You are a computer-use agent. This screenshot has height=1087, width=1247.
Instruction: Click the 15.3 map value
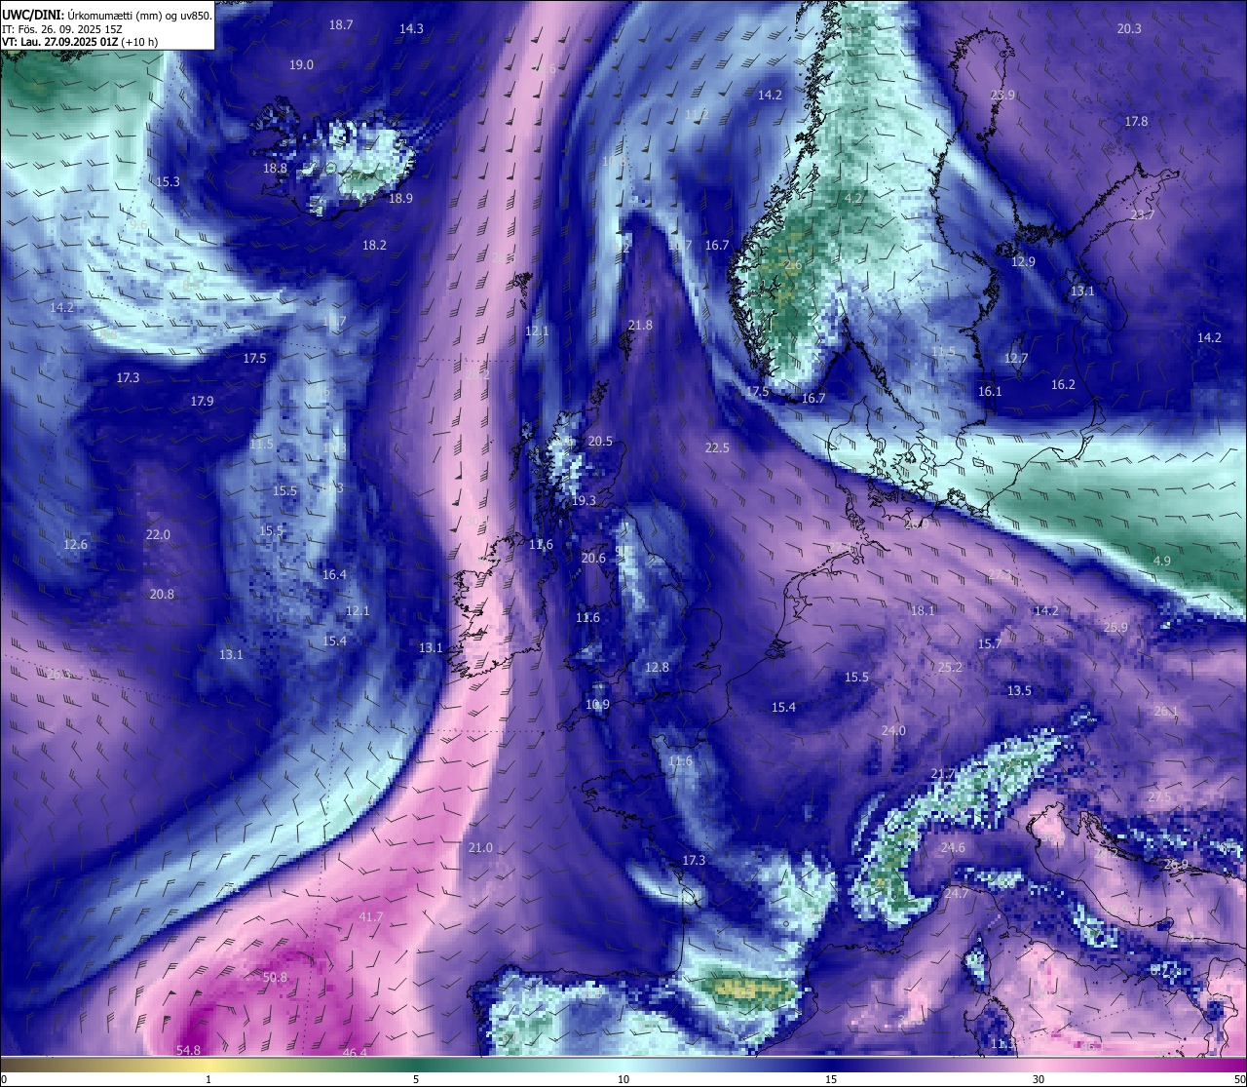(x=168, y=182)
